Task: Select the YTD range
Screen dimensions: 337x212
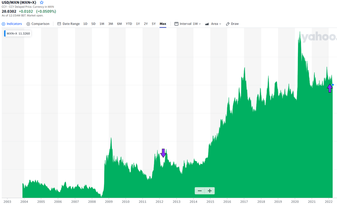Action: click(x=129, y=24)
